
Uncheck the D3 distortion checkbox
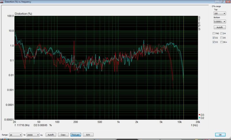[x=213, y=42]
